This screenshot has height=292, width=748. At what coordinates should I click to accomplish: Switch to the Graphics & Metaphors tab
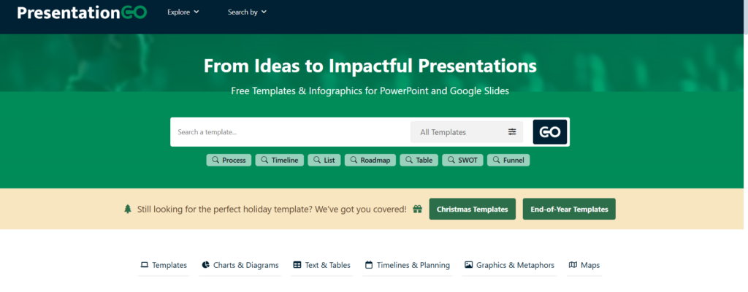click(509, 265)
